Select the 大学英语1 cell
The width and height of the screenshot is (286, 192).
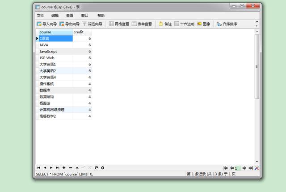55,64
